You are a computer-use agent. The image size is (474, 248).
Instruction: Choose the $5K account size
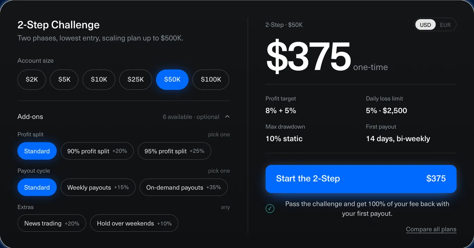coord(64,80)
